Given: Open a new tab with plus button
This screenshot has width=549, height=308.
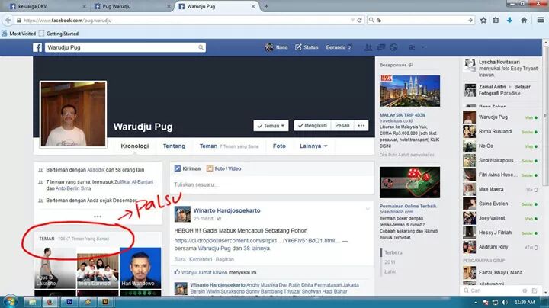Looking at the screenshot, I should [x=266, y=6].
